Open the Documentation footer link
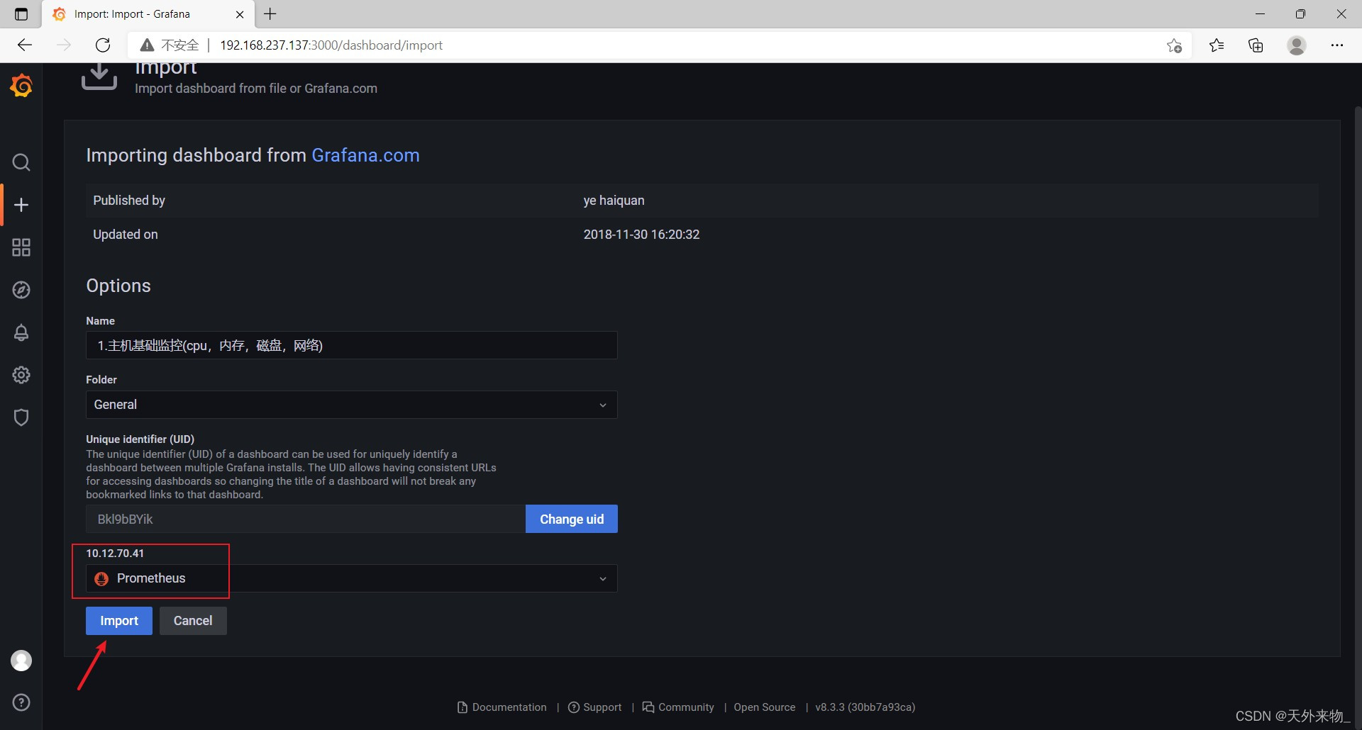The width and height of the screenshot is (1362, 730). click(509, 707)
